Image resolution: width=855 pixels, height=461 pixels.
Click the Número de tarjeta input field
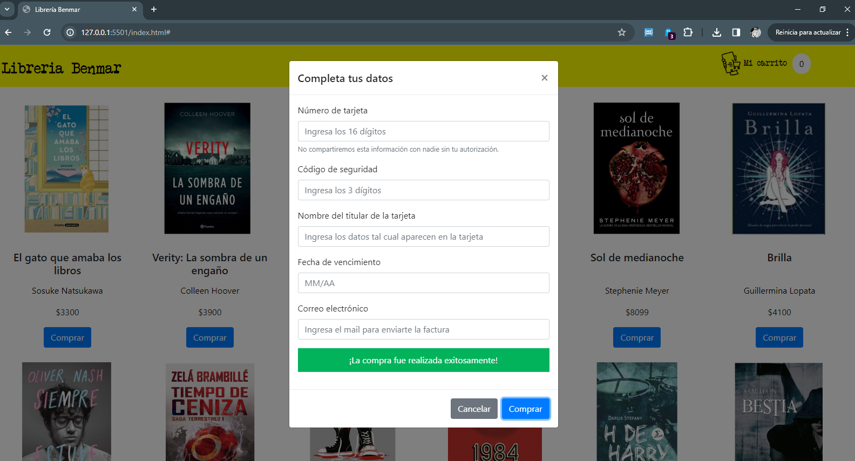pos(423,131)
